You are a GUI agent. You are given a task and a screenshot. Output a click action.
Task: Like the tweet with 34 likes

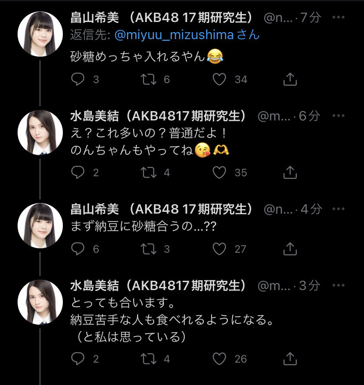(219, 79)
